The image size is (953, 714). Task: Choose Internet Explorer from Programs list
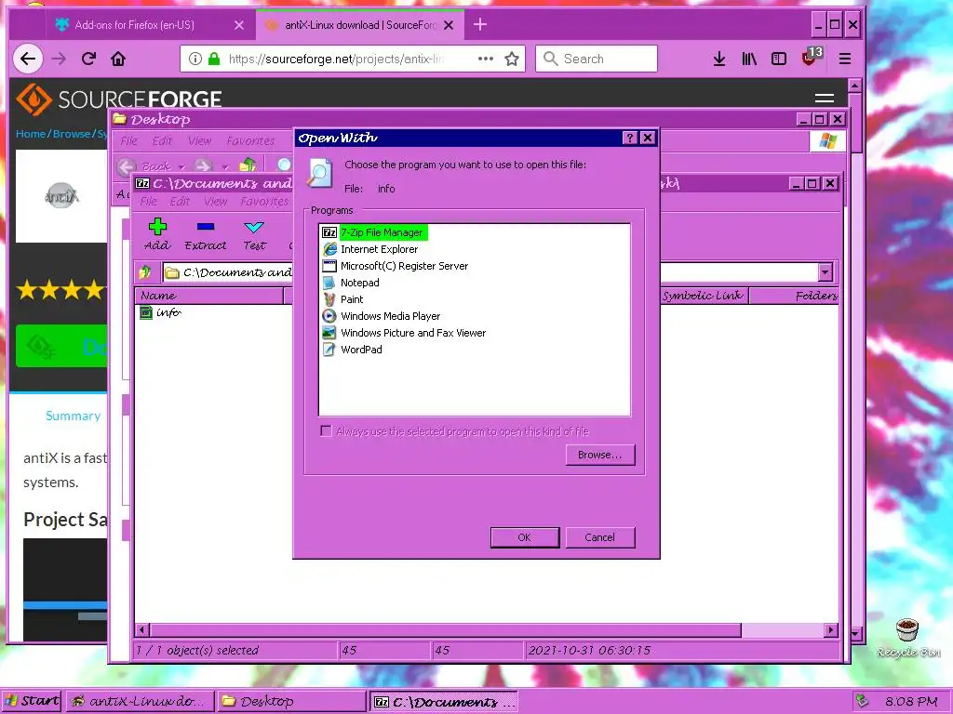[380, 249]
